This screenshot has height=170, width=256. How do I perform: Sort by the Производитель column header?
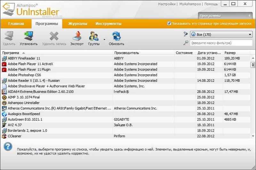[x=143, y=53]
